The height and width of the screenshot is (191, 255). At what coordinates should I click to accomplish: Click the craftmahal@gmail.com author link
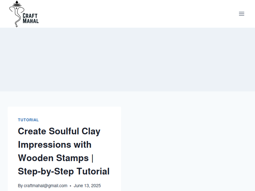(x=46, y=186)
